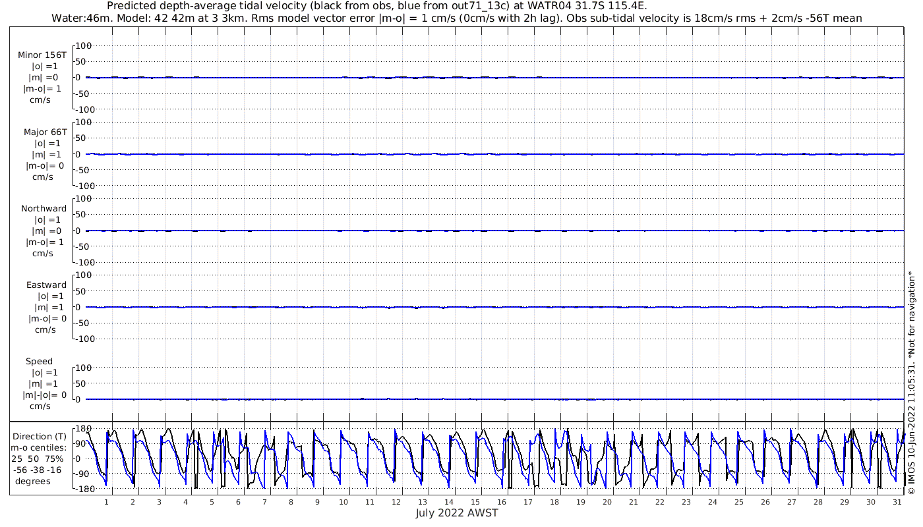Click day 10 on the date axis
This screenshot has width=923, height=527.
[x=343, y=502]
